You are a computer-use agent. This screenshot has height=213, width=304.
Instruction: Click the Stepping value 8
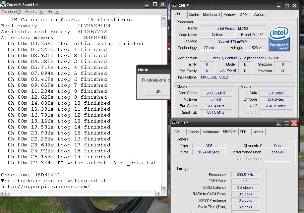coord(283,64)
